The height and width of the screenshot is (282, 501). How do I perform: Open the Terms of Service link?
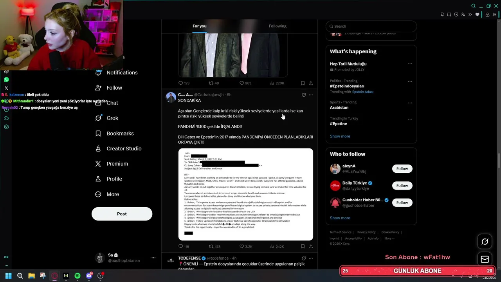coord(341,232)
